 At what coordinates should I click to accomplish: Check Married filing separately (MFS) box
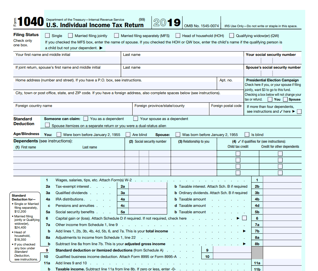pyautogui.click(x=117, y=36)
